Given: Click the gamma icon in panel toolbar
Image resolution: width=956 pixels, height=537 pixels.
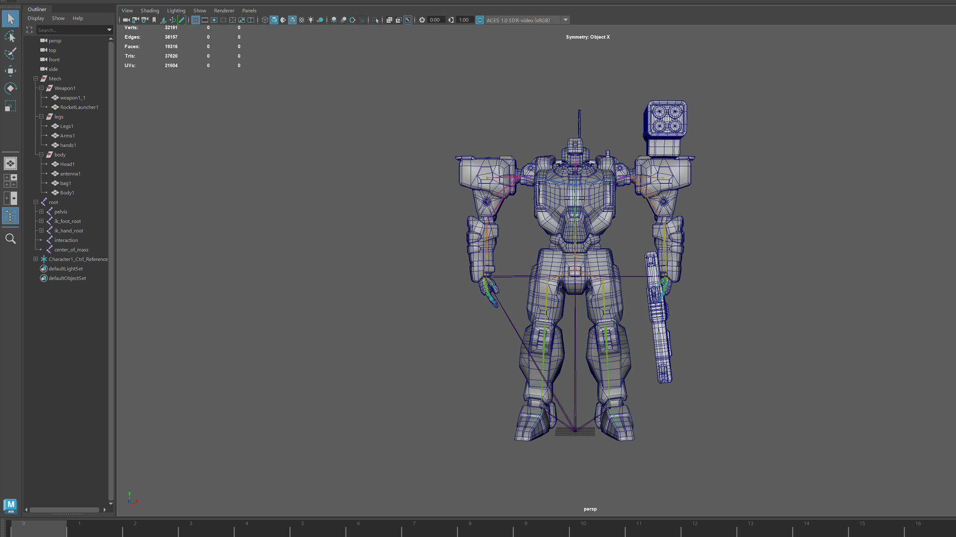Looking at the screenshot, I should (451, 20).
